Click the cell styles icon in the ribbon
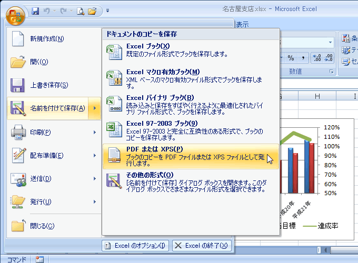The width and height of the screenshot is (358, 263). 346,62
